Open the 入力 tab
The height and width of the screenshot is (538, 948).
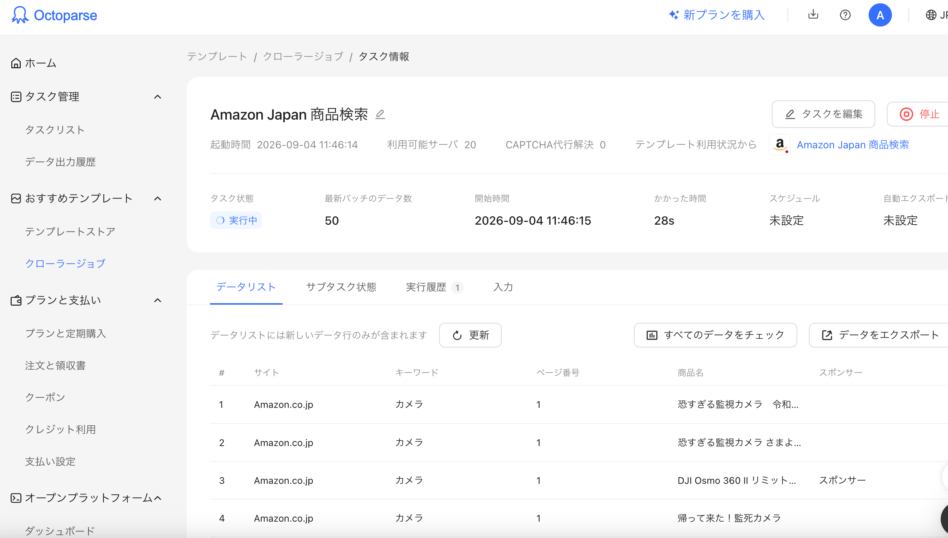(x=503, y=287)
